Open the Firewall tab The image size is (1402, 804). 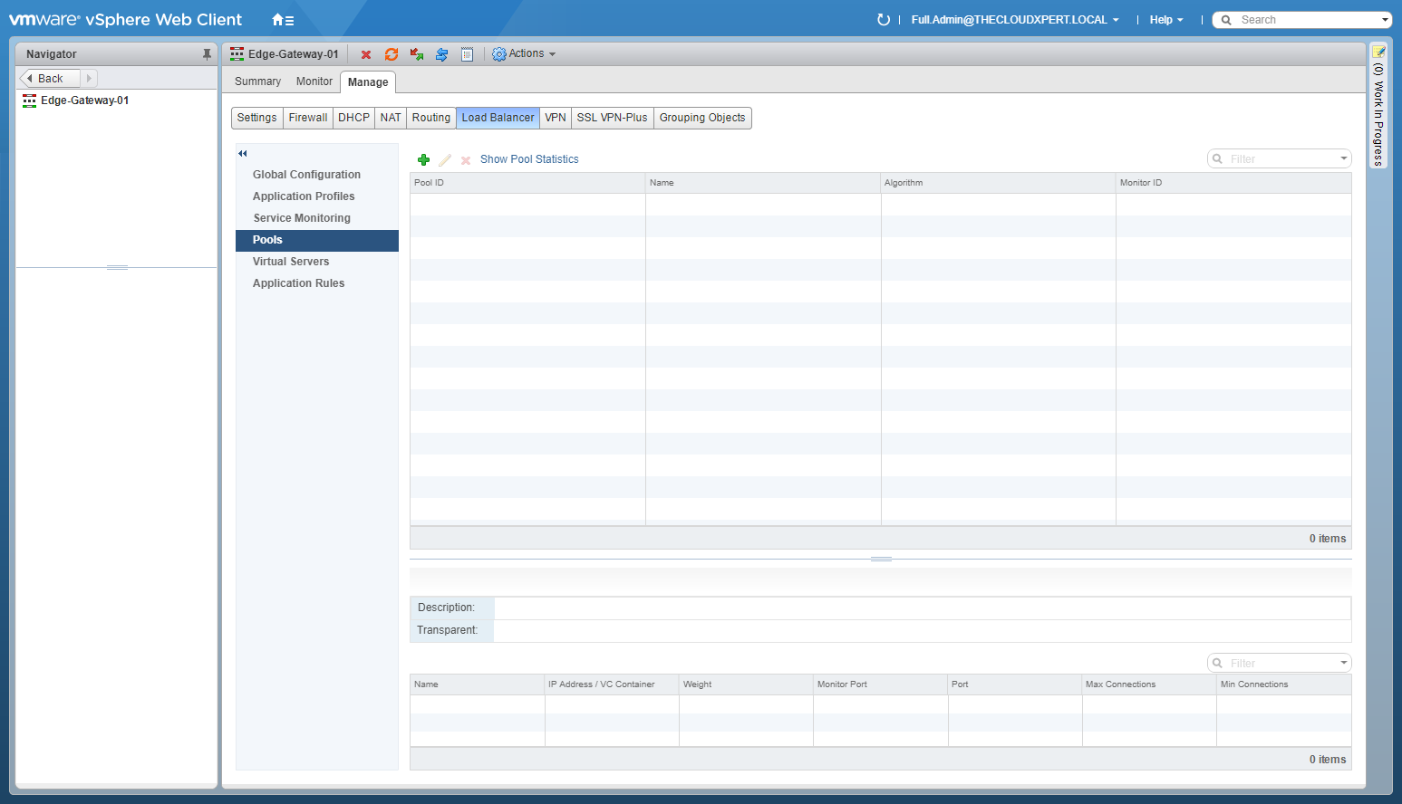pyautogui.click(x=307, y=118)
